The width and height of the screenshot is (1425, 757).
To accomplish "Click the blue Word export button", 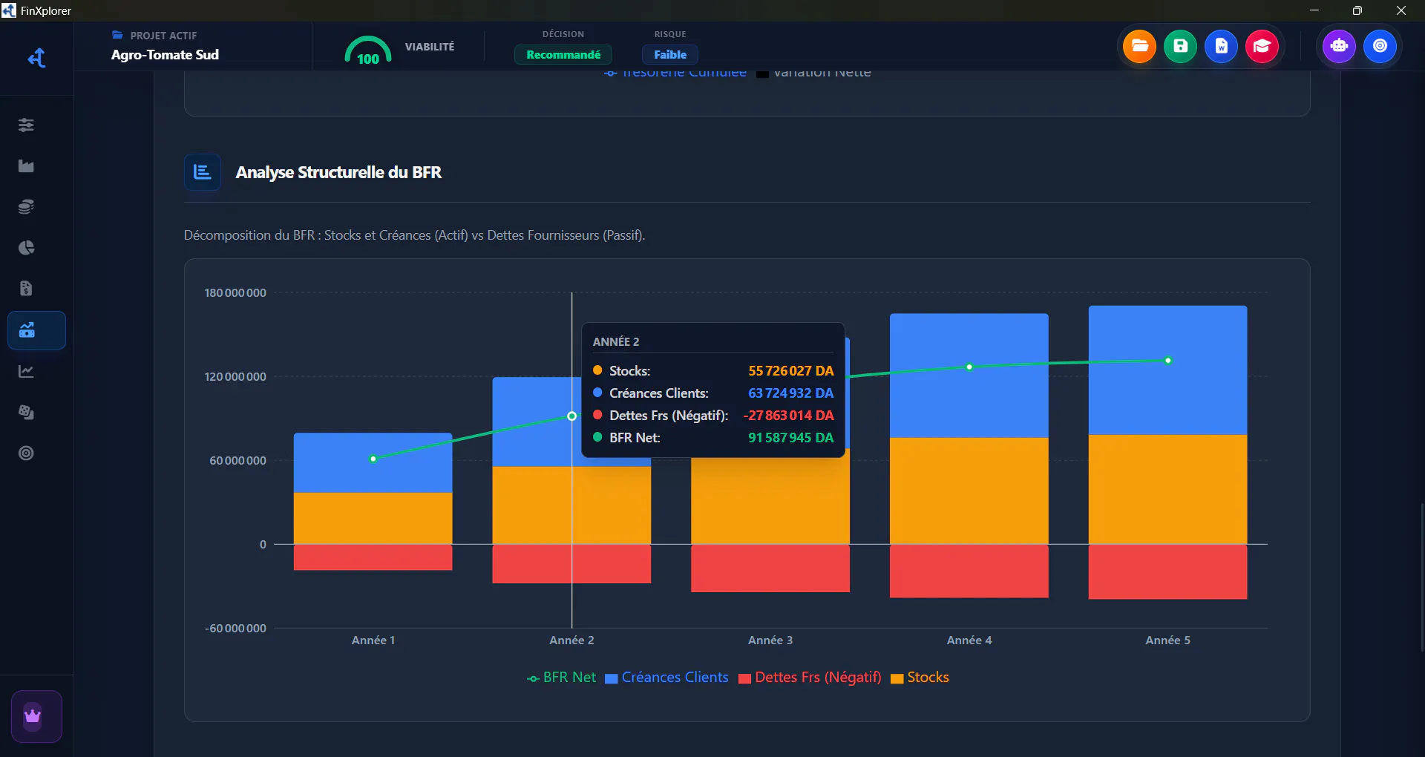I will pyautogui.click(x=1221, y=46).
